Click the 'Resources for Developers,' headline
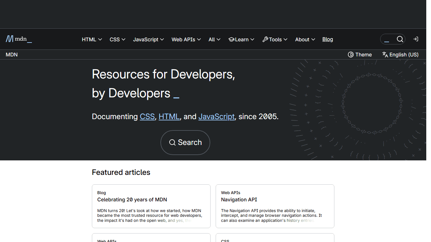431x242 pixels. 163,74
